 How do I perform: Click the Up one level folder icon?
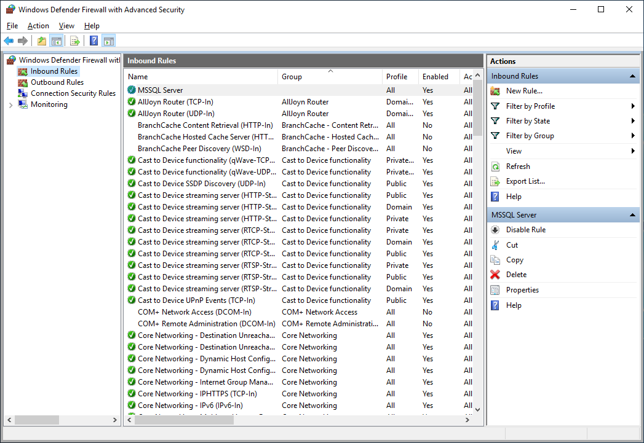[x=42, y=41]
